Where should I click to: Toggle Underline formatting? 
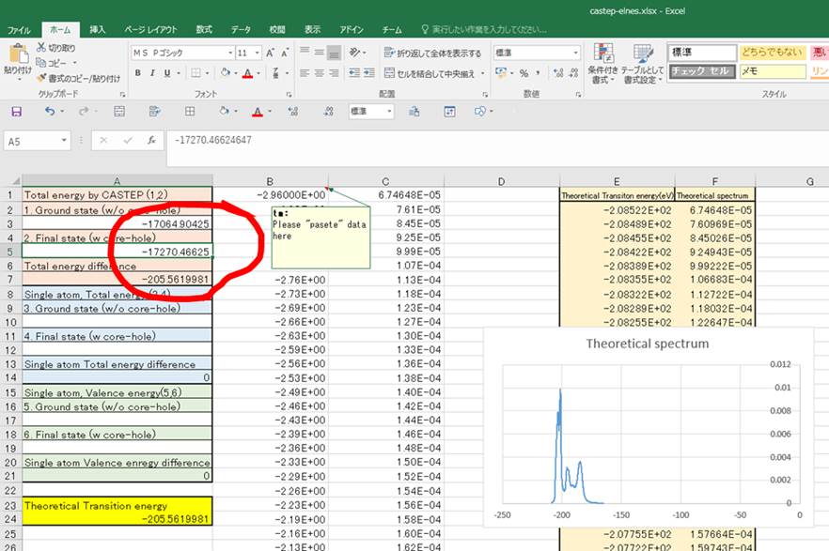(167, 73)
